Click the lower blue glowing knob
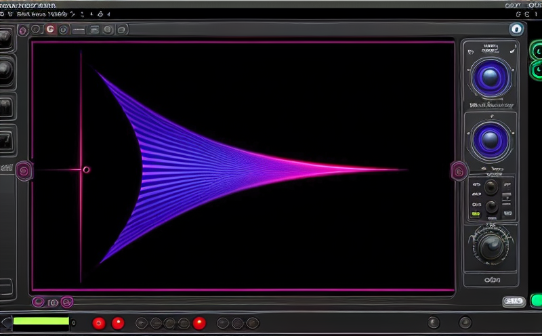542x336 pixels. pos(490,140)
